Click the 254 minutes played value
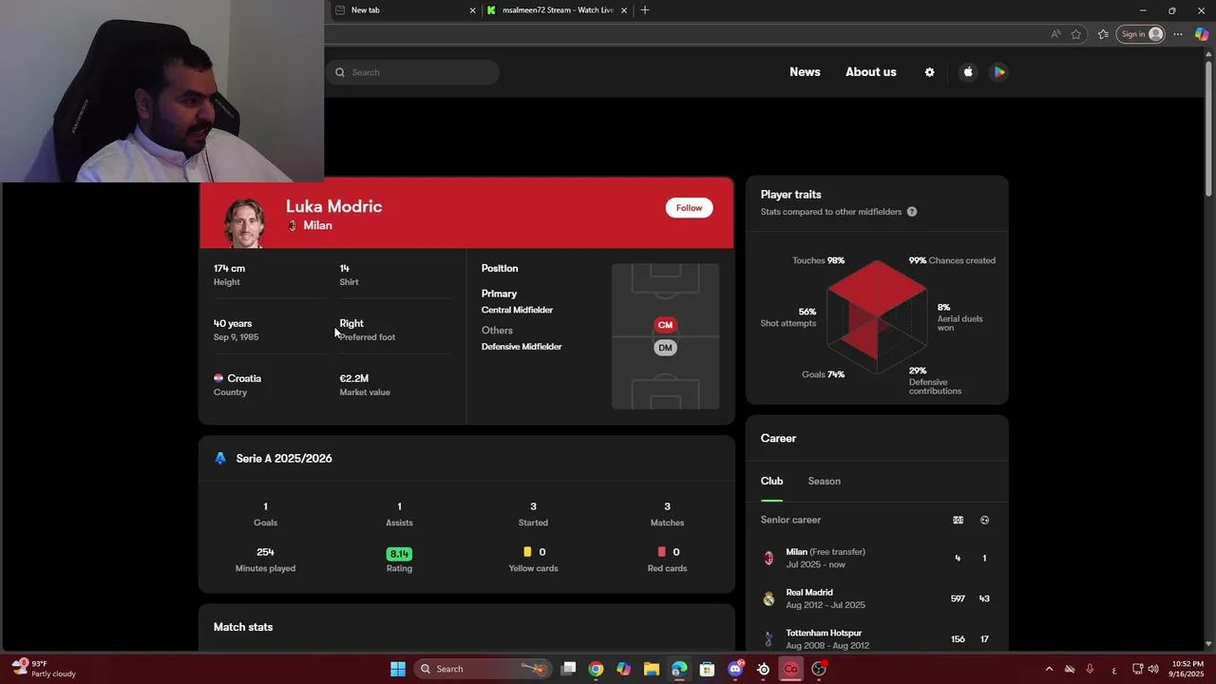 click(x=265, y=552)
